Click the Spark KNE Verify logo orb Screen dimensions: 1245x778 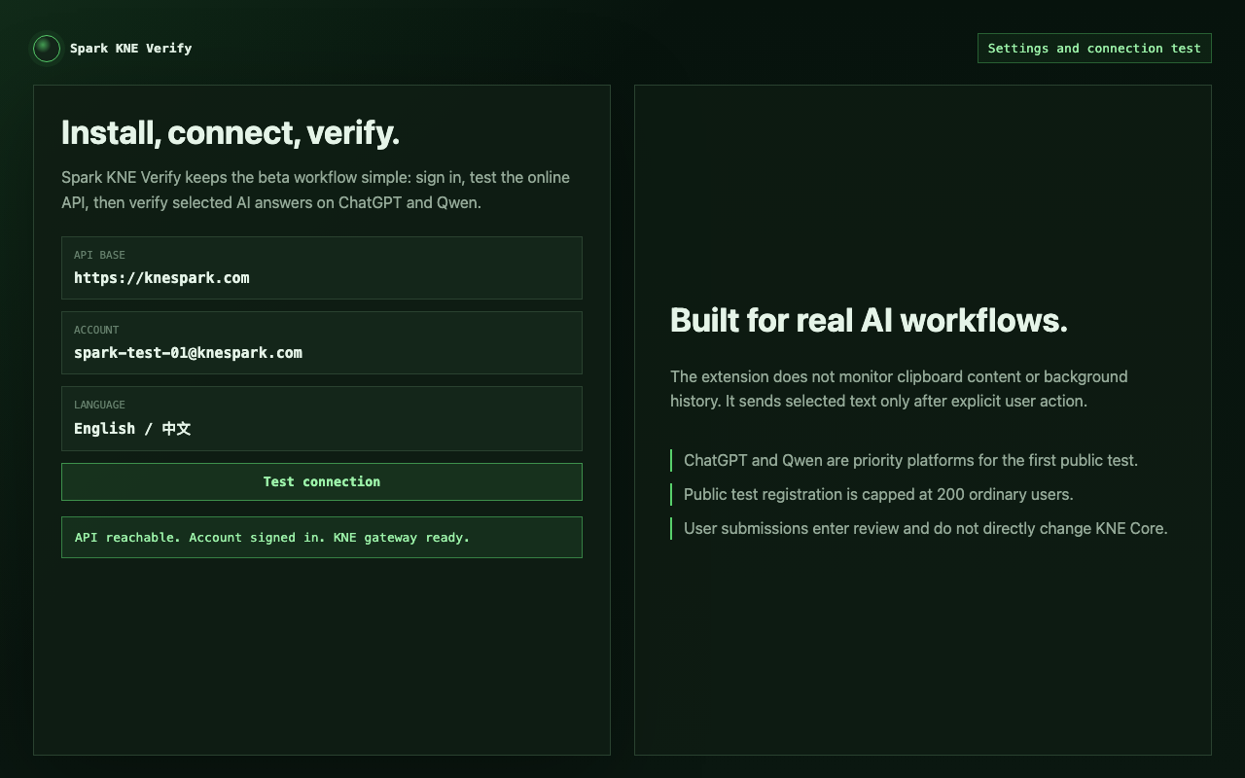pyautogui.click(x=47, y=49)
